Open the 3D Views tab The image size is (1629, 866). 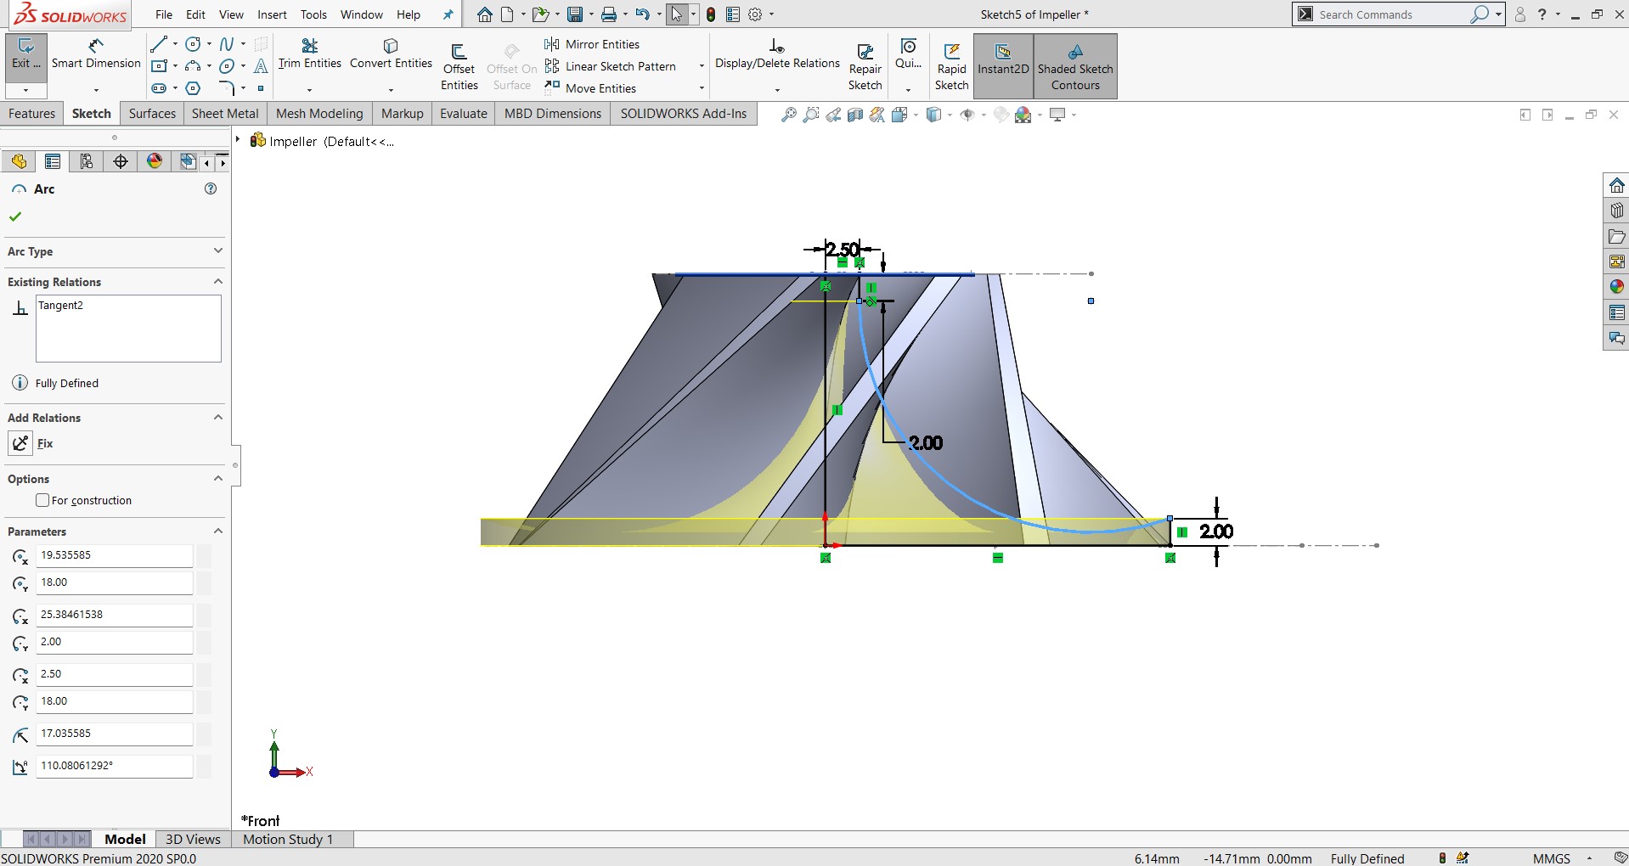pyautogui.click(x=193, y=839)
